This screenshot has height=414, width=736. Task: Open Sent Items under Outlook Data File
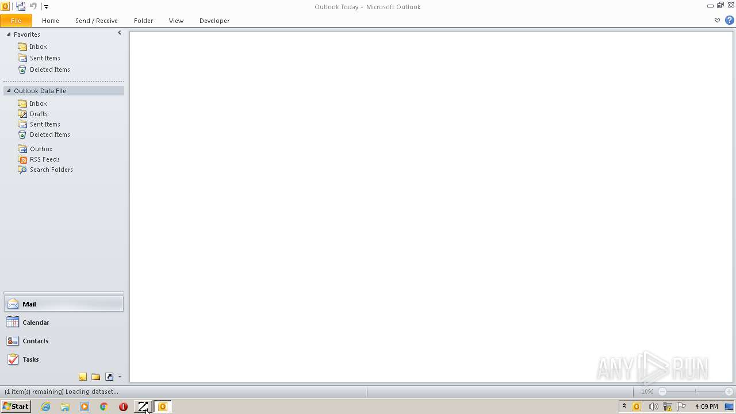click(x=45, y=124)
